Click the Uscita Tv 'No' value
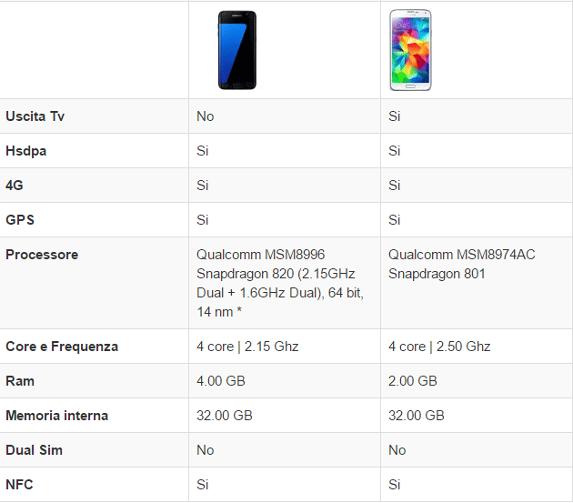The width and height of the screenshot is (573, 503). (206, 116)
